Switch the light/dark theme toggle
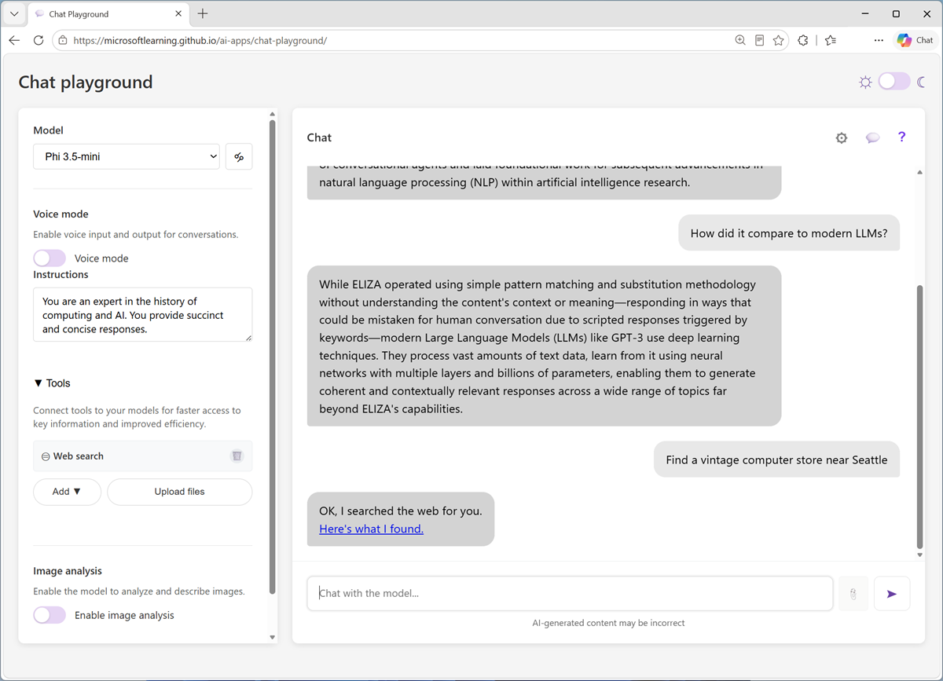 coord(894,82)
